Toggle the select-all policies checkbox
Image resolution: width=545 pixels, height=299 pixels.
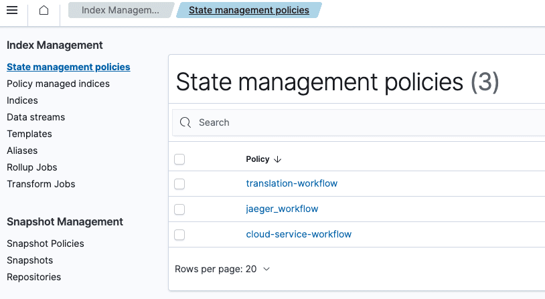point(179,159)
